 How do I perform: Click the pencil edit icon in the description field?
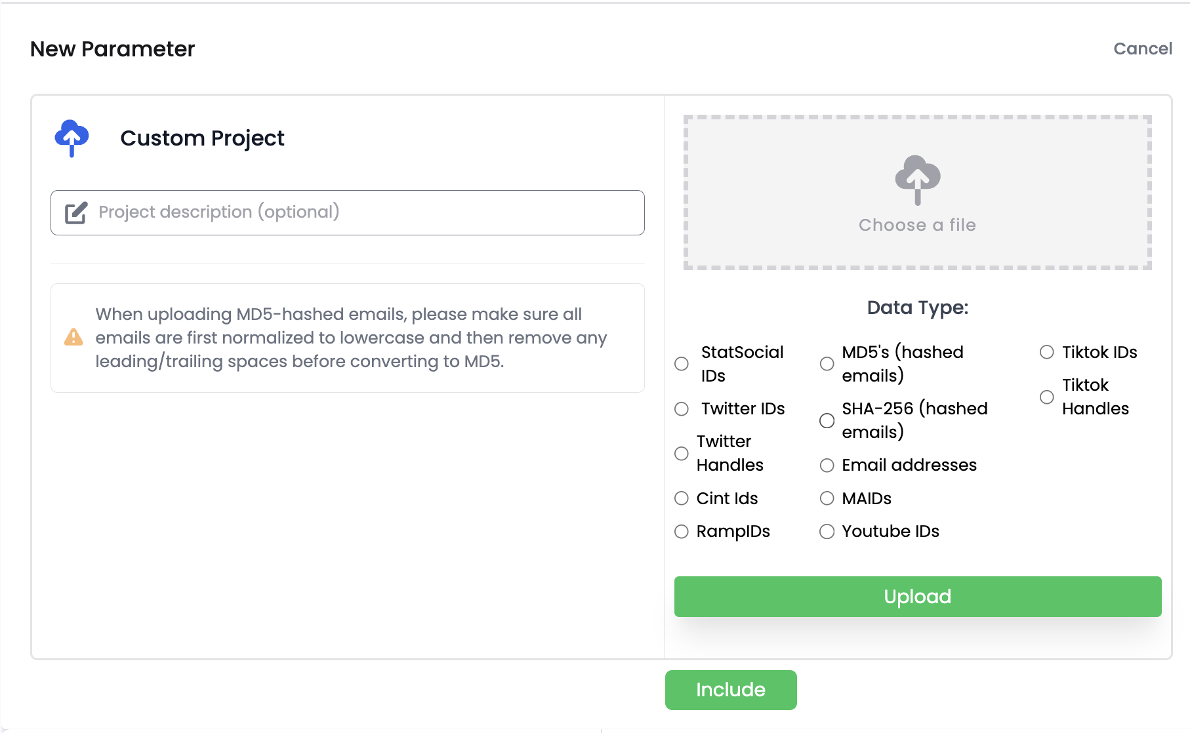[76, 213]
